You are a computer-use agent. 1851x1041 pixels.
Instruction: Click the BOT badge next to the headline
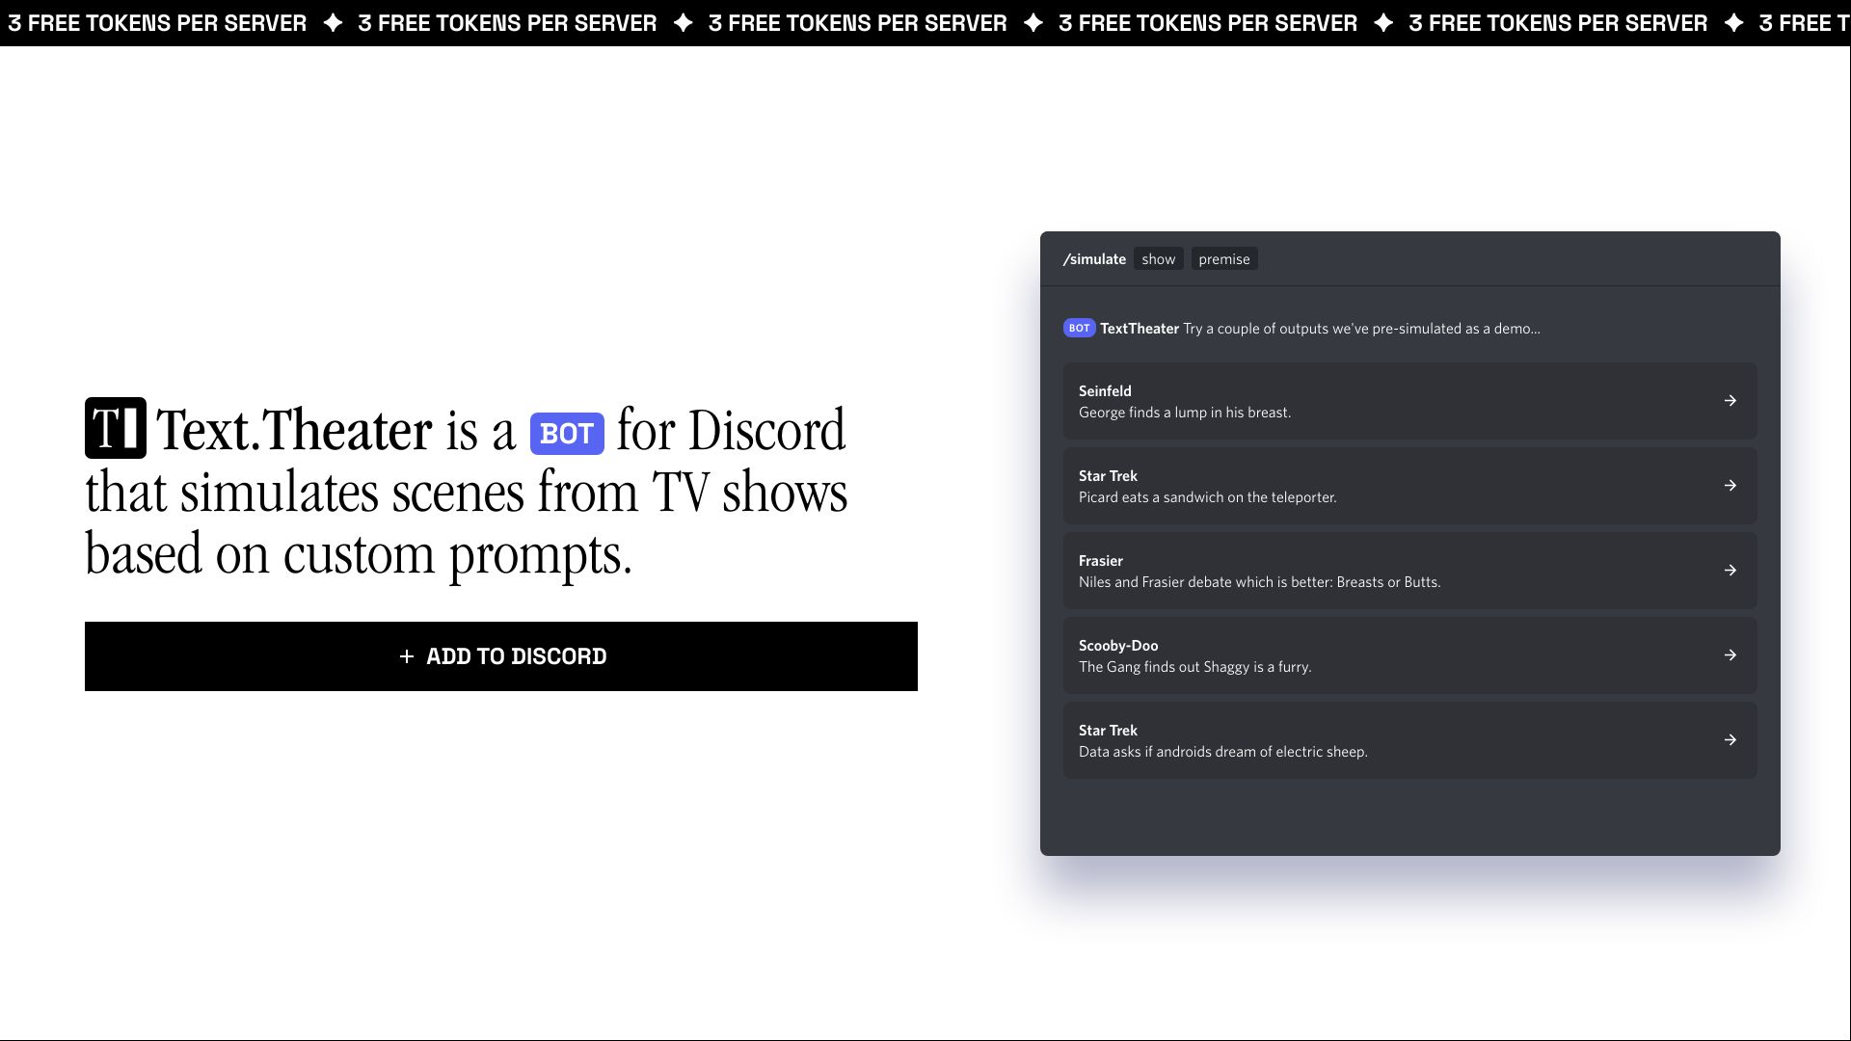(x=567, y=434)
